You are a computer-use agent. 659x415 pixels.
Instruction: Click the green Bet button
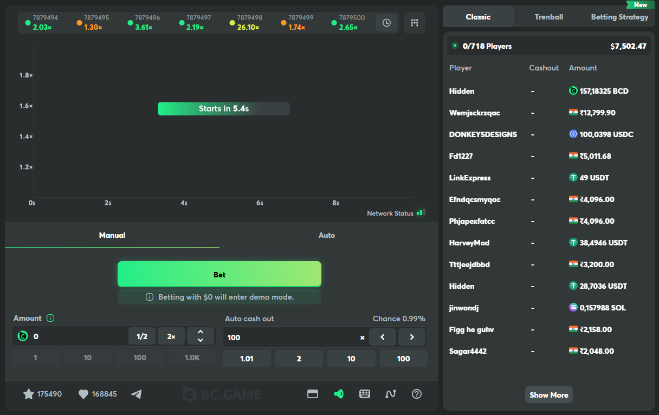pos(219,274)
